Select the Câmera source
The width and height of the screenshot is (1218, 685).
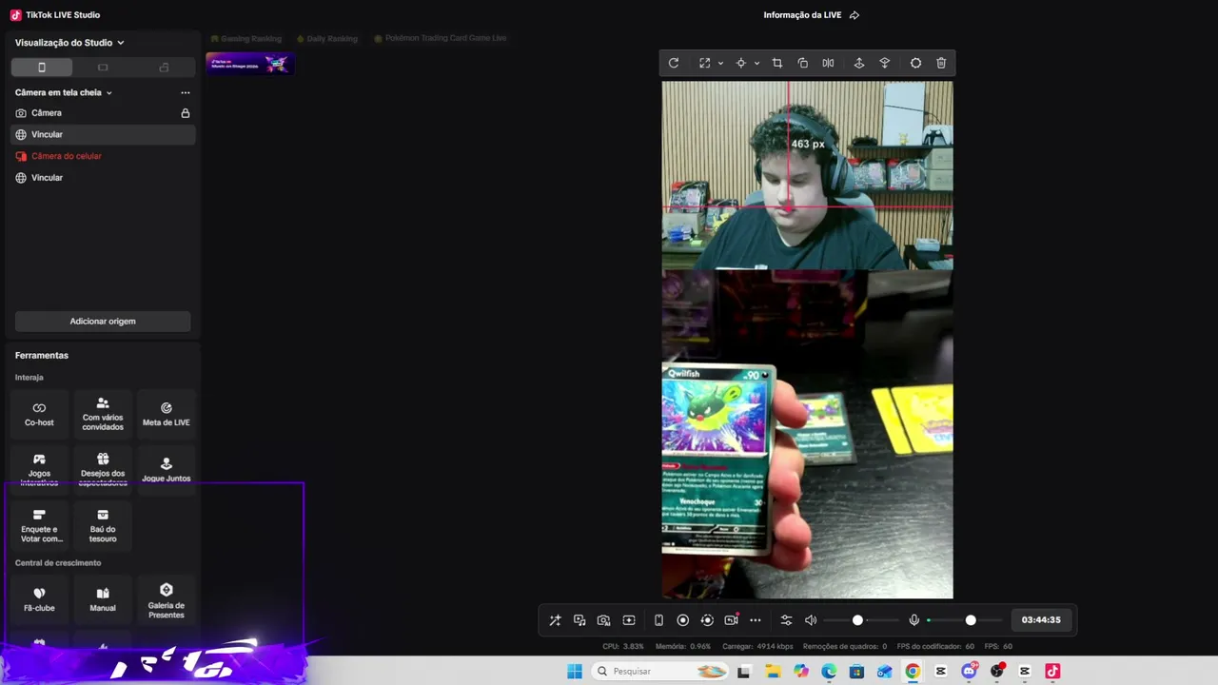coord(102,113)
